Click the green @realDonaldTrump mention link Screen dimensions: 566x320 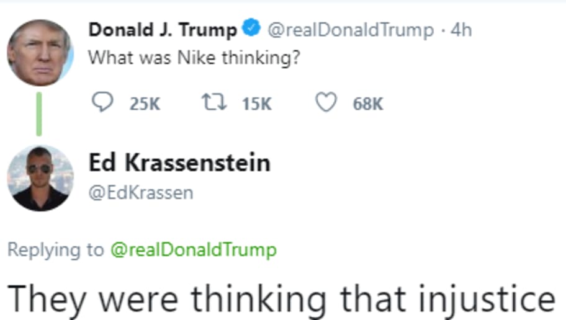point(194,250)
